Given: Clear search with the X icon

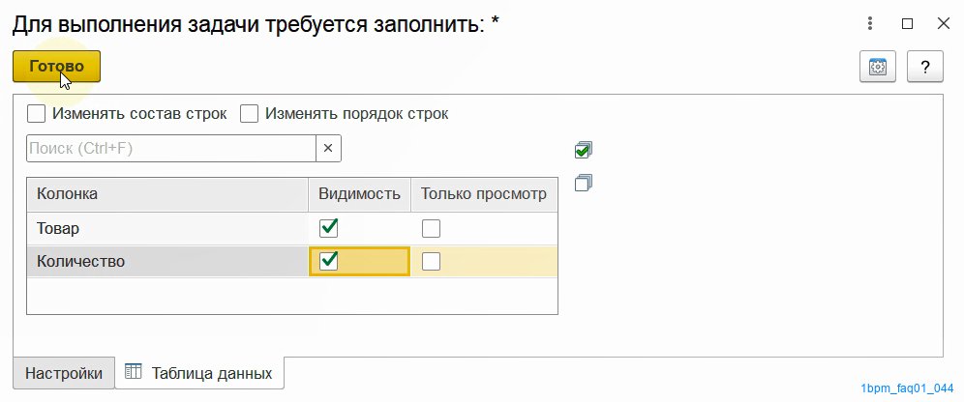Looking at the screenshot, I should point(328,148).
